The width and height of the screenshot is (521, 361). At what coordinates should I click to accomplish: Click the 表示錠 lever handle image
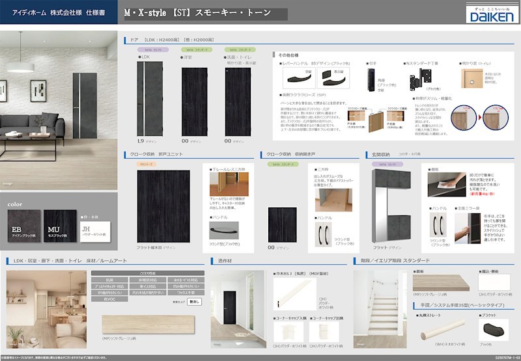point(333,78)
